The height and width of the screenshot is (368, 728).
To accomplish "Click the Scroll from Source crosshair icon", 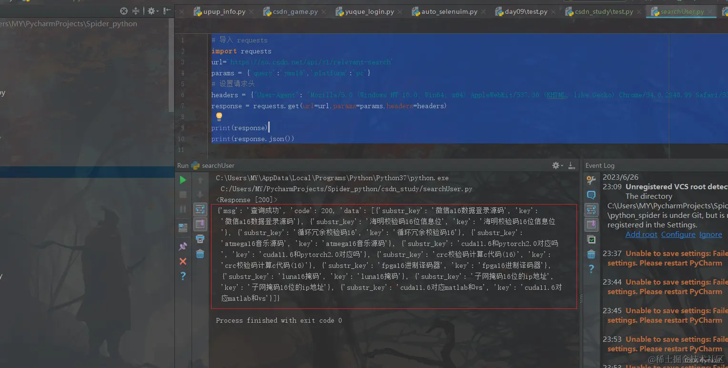I will [x=124, y=11].
